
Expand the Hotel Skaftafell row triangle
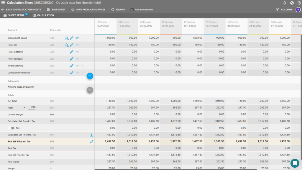77,52
